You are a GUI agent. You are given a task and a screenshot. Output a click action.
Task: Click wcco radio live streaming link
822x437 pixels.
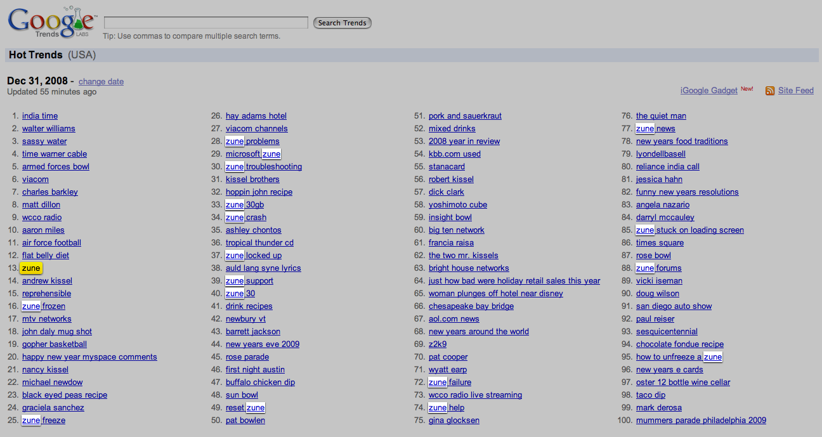tap(476, 395)
